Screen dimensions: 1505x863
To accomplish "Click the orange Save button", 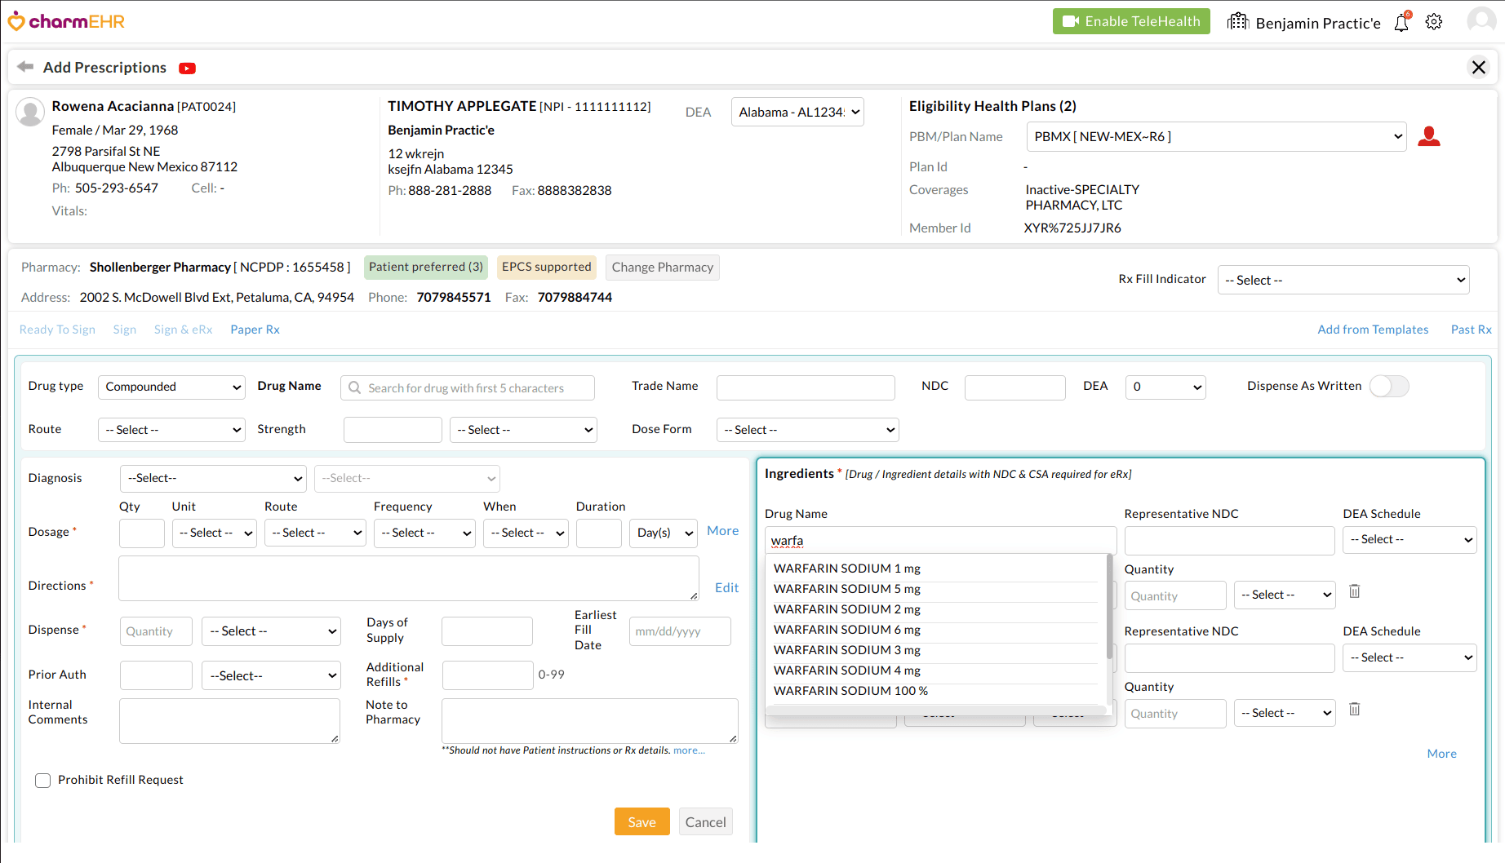I will [x=642, y=822].
